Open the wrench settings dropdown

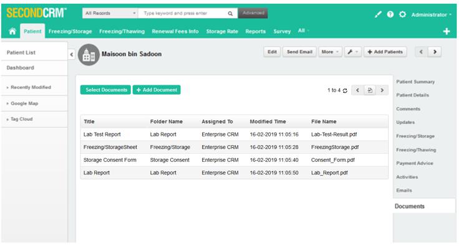point(353,52)
